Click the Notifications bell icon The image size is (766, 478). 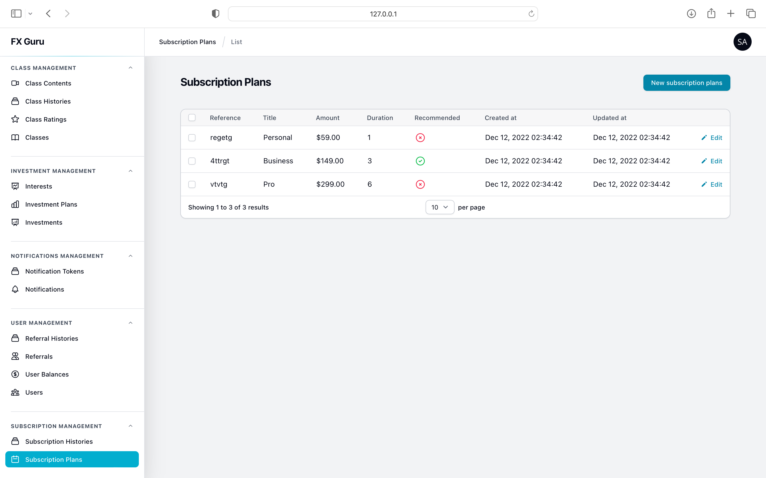click(15, 289)
